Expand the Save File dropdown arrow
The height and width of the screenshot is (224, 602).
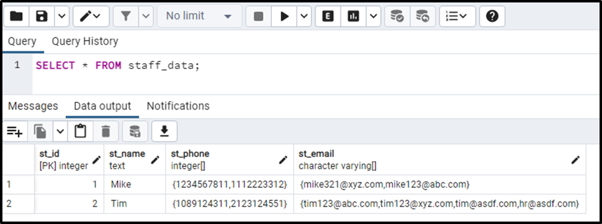pyautogui.click(x=61, y=16)
